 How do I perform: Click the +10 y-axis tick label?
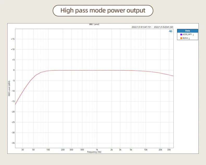click(13, 49)
